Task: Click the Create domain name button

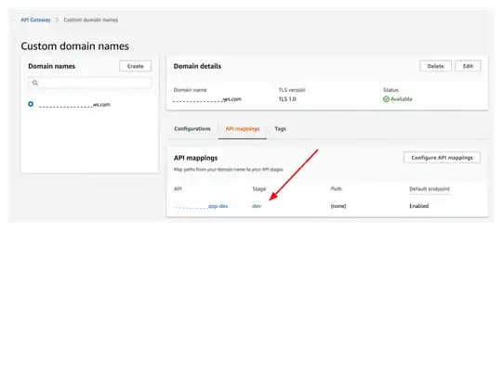Action: tap(135, 66)
